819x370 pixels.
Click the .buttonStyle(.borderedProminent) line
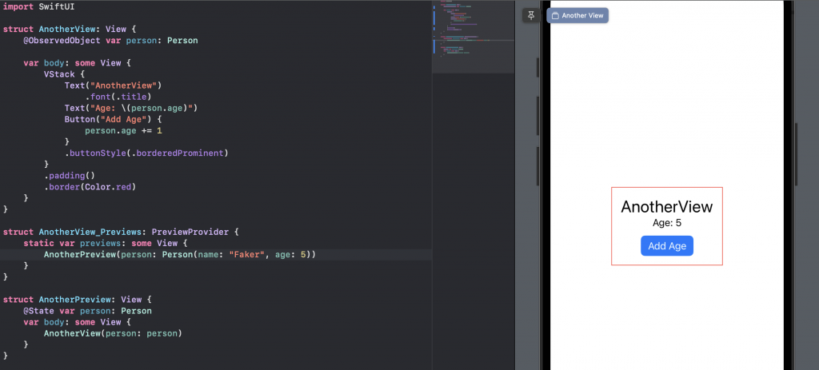[x=147, y=153]
